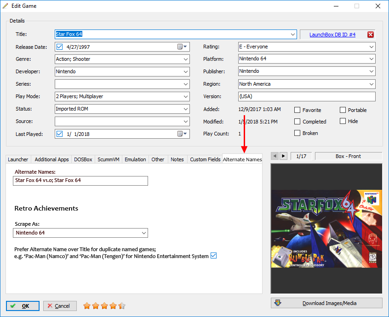Image resolution: width=389 pixels, height=317 pixels.
Task: Switch to the Notes tab
Action: [x=177, y=159]
